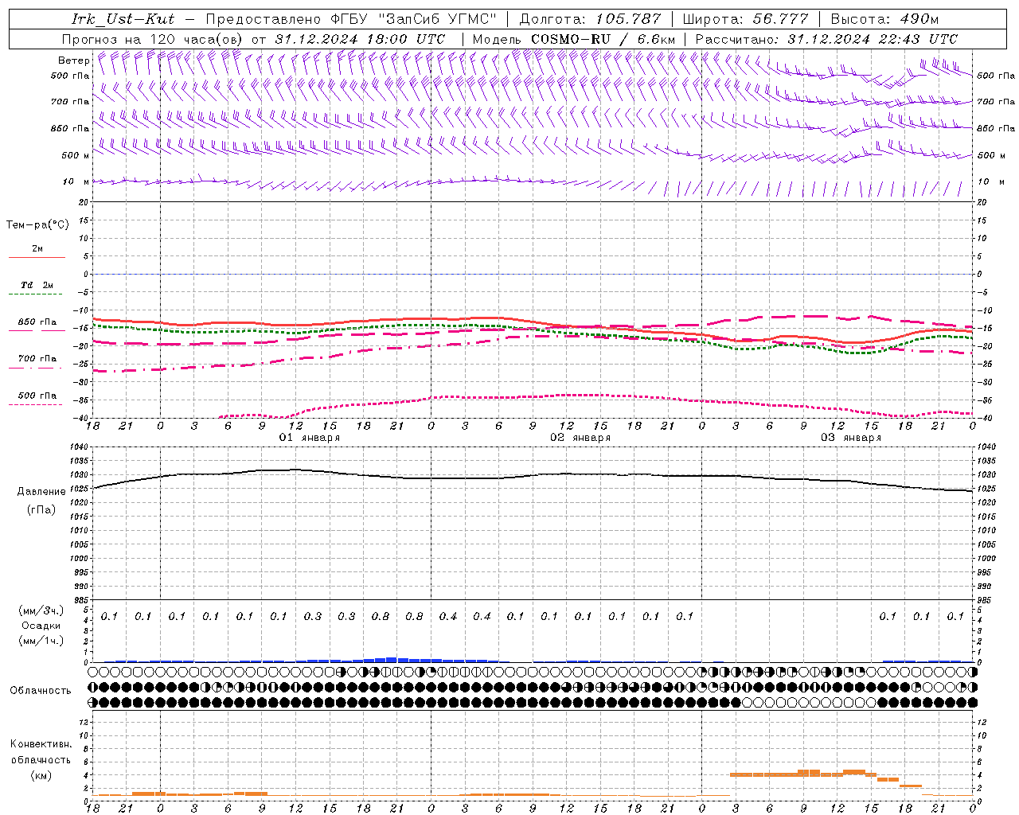Select the Широта: 56.777 header value
Image resolution: width=1019 pixels, height=815 pixels.
pos(745,19)
